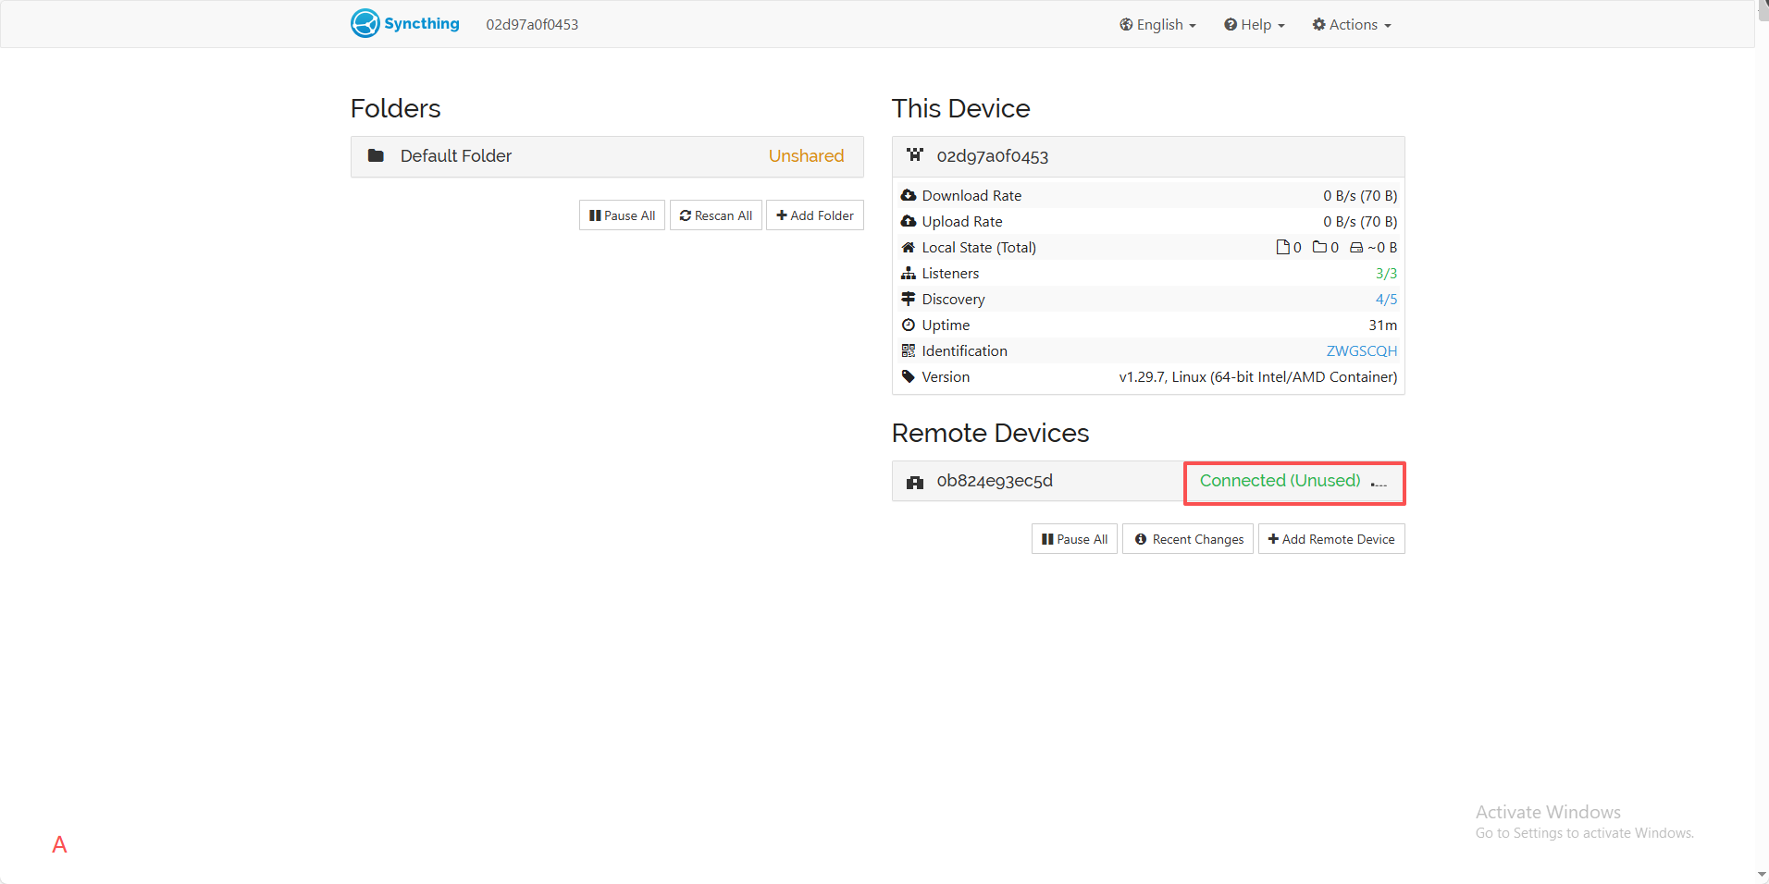
Task: Click the remote device identicon
Action: tap(915, 482)
